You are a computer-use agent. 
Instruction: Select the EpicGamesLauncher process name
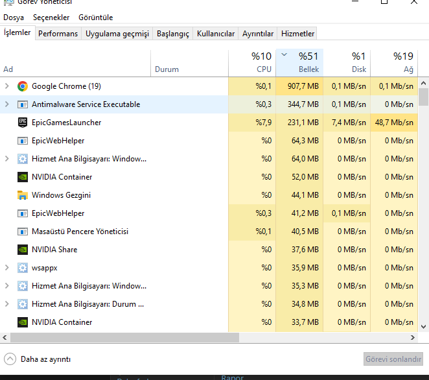click(67, 123)
